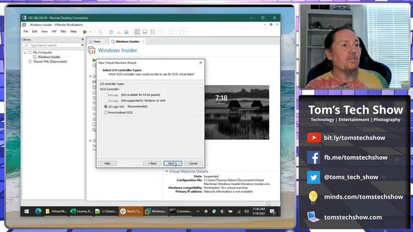Click the Library search field

pyautogui.click(x=52, y=45)
